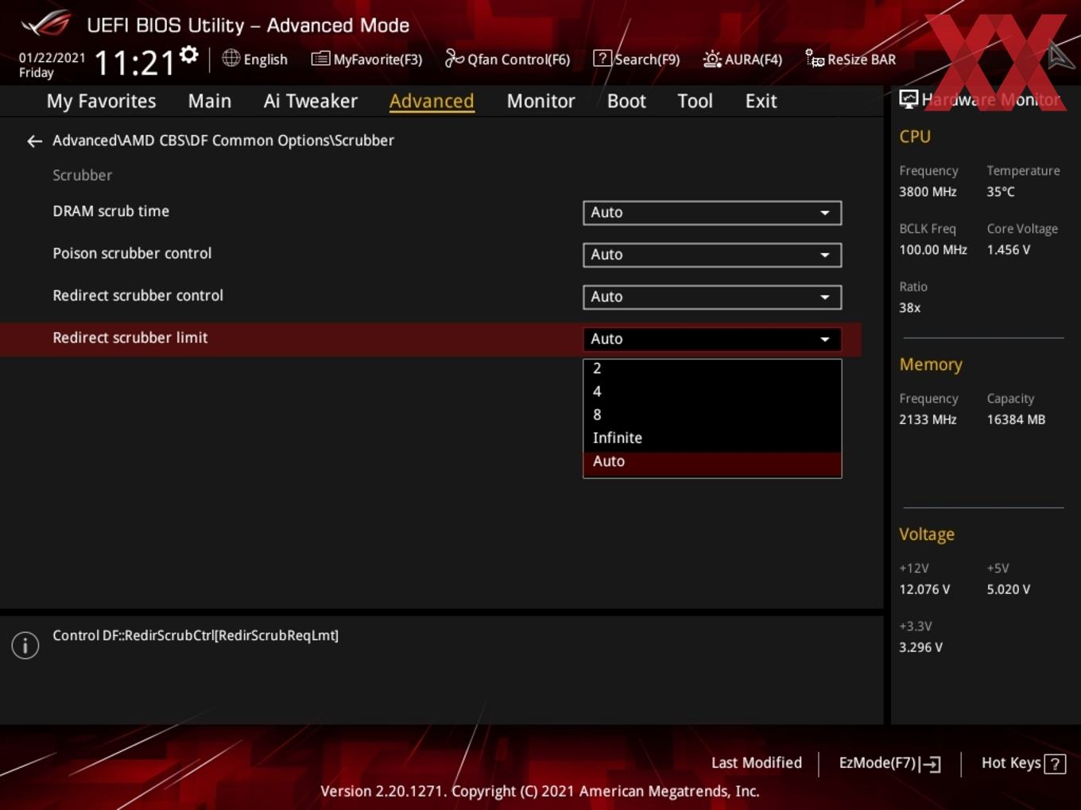Click the breadcrumb path Advanced\AMD CBS\DF Common Options\Scrubber
This screenshot has width=1081, height=810.
223,141
